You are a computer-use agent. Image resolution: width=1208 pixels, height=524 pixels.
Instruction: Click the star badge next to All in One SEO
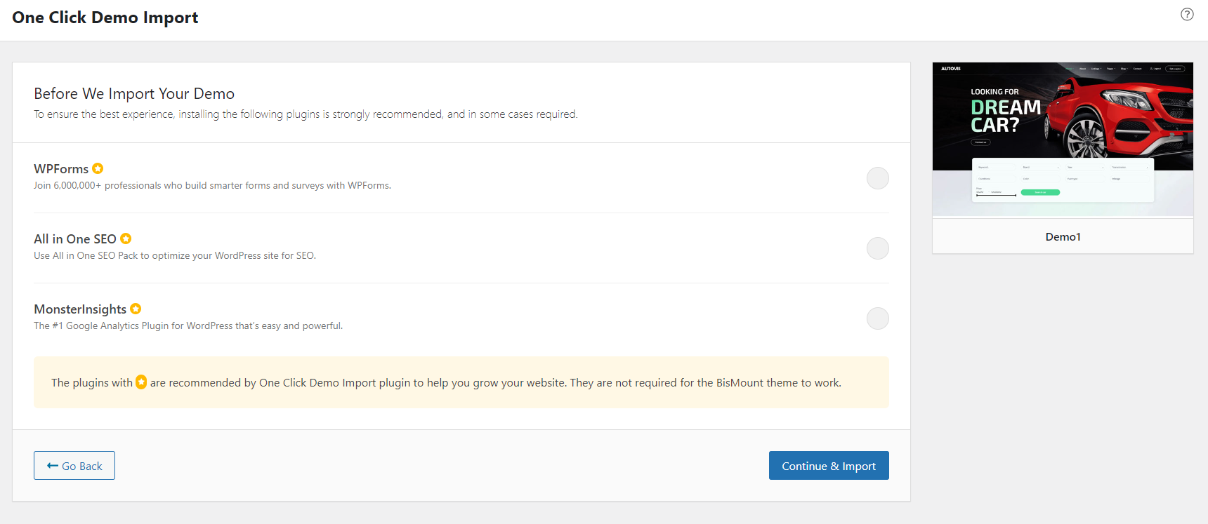[126, 239]
